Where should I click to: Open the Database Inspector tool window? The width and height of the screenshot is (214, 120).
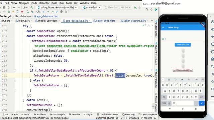pos(108,115)
